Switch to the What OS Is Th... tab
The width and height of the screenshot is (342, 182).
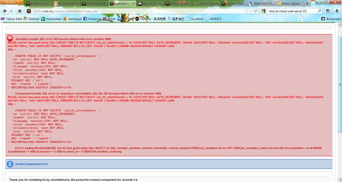[262, 3]
